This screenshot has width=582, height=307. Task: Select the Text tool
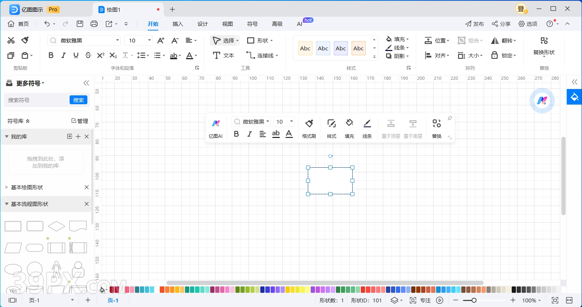click(223, 55)
